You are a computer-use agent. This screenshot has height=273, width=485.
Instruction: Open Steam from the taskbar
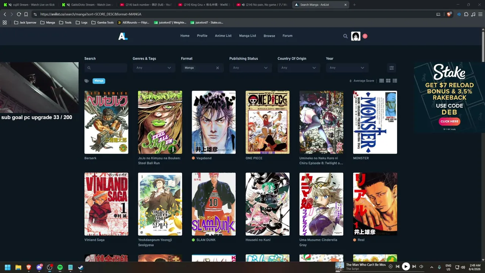click(x=81, y=267)
